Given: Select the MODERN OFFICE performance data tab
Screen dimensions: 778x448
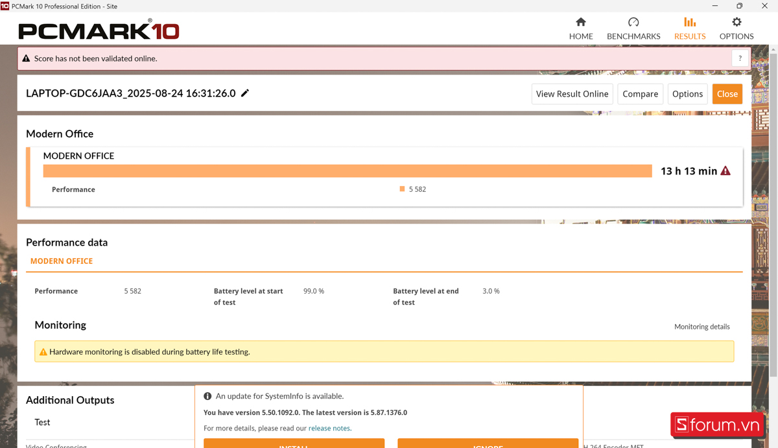Looking at the screenshot, I should (62, 261).
